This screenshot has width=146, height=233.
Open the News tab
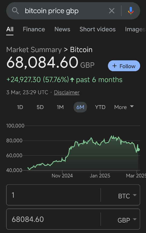tap(62, 29)
